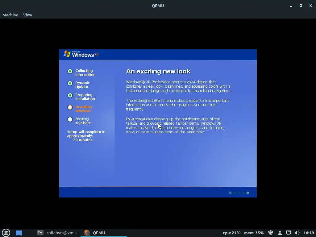This screenshot has width=316, height=237.
Task: Click the Collecting information step indicator
Action: (70, 71)
